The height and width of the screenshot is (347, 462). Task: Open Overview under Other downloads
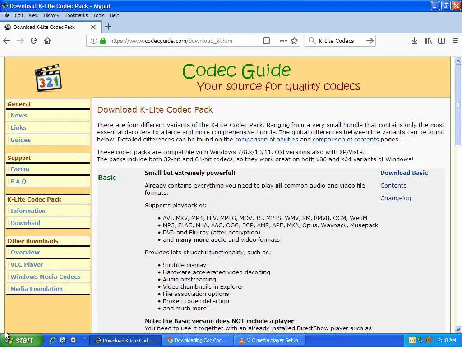click(x=48, y=252)
